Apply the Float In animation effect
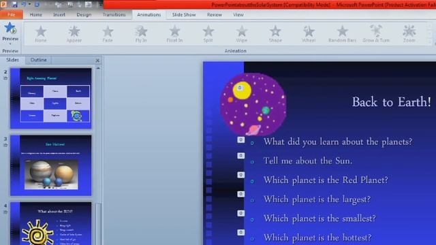Viewport: 436px width, 245px height. [x=174, y=34]
